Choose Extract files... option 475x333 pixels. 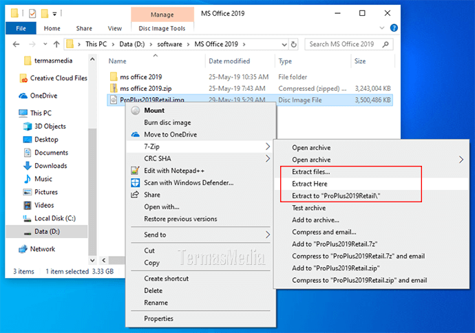310,172
